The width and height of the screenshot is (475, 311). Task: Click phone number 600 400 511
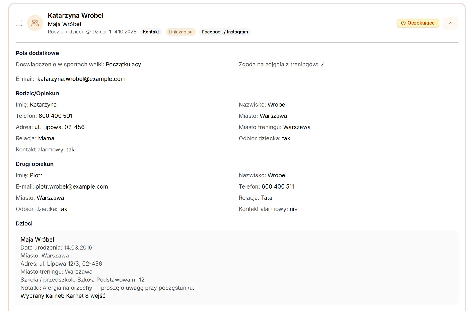pos(278,186)
